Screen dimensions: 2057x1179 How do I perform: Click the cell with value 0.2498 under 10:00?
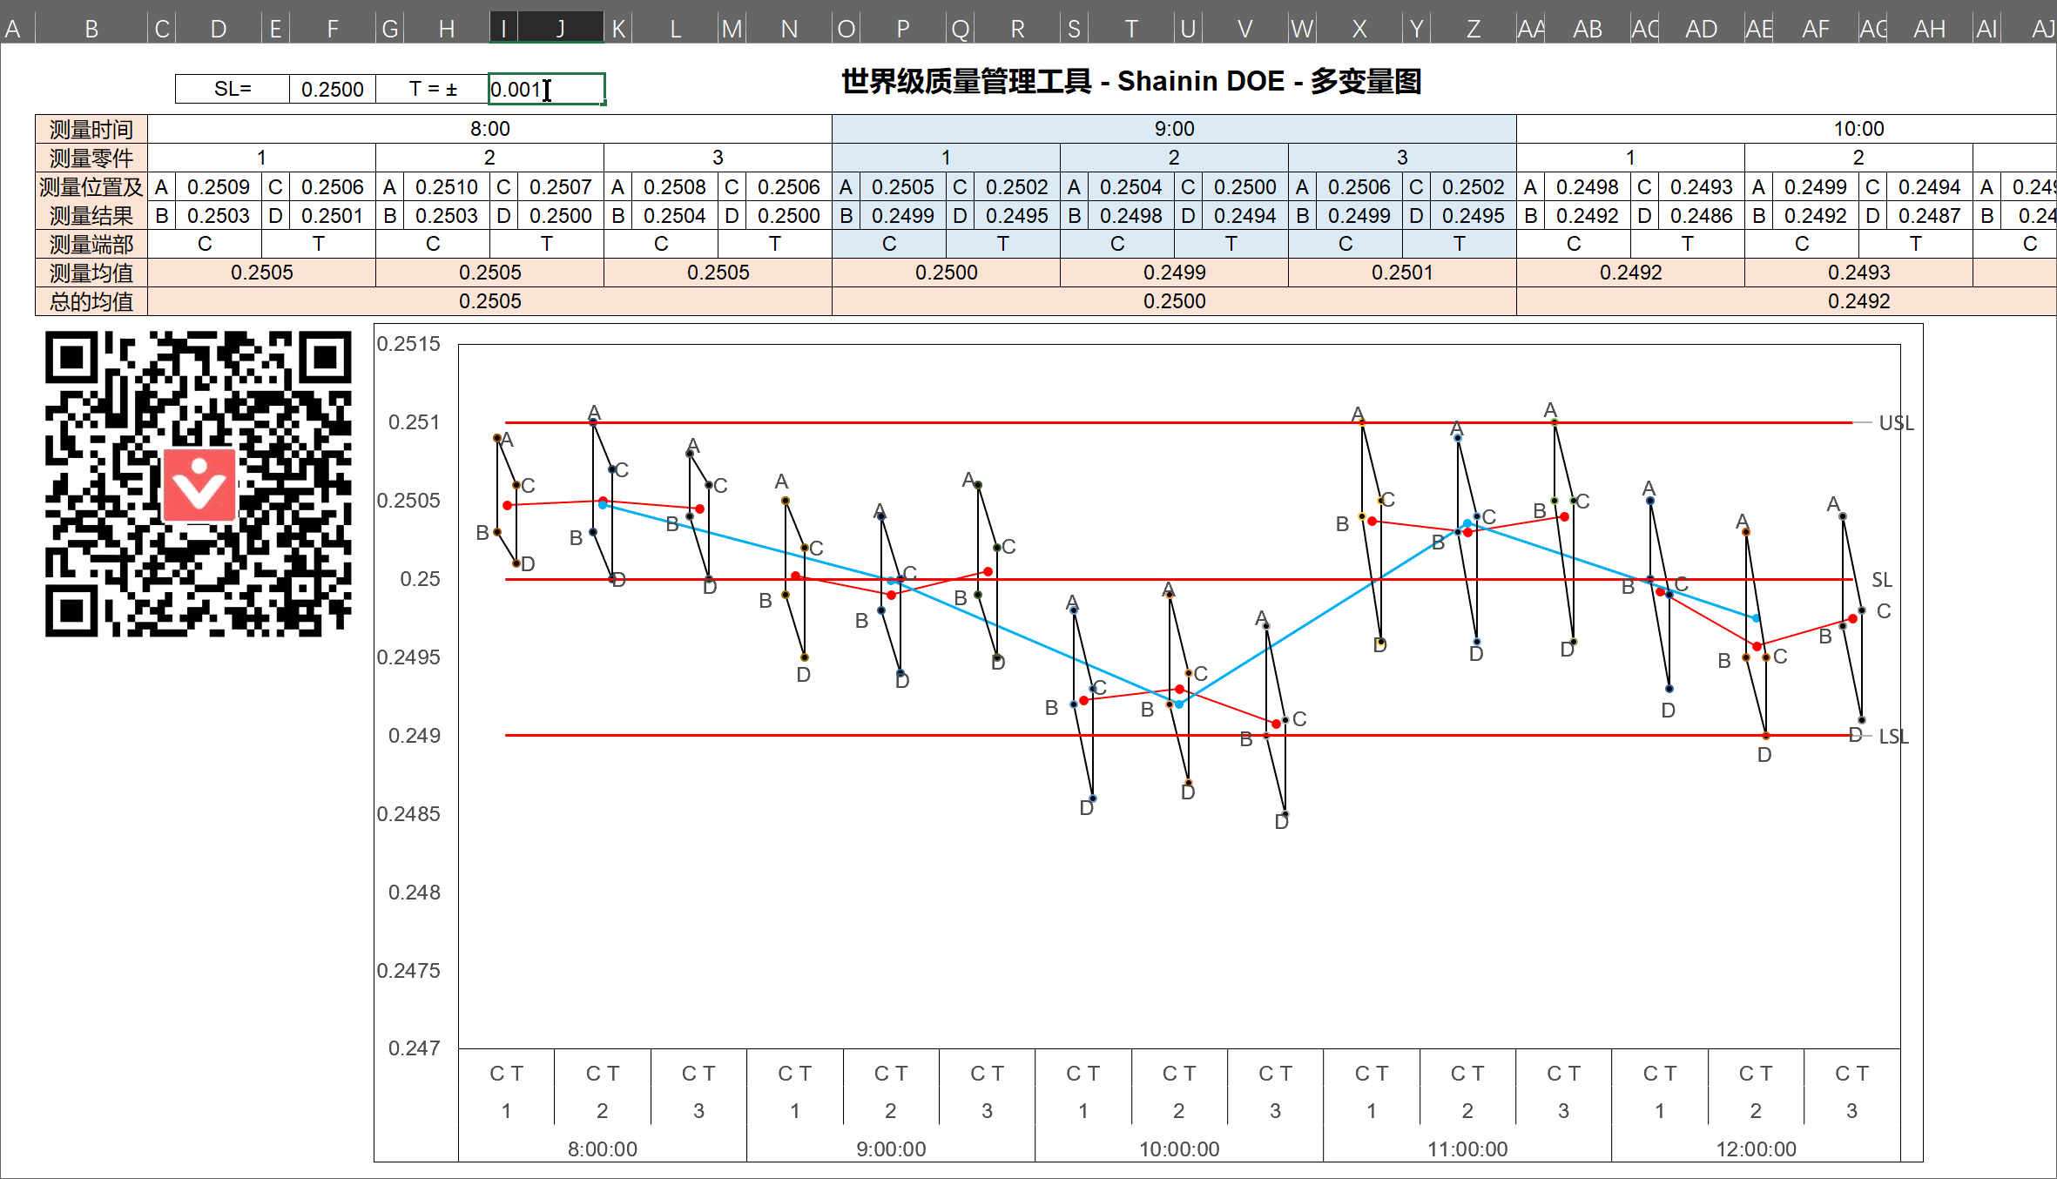click(1588, 186)
